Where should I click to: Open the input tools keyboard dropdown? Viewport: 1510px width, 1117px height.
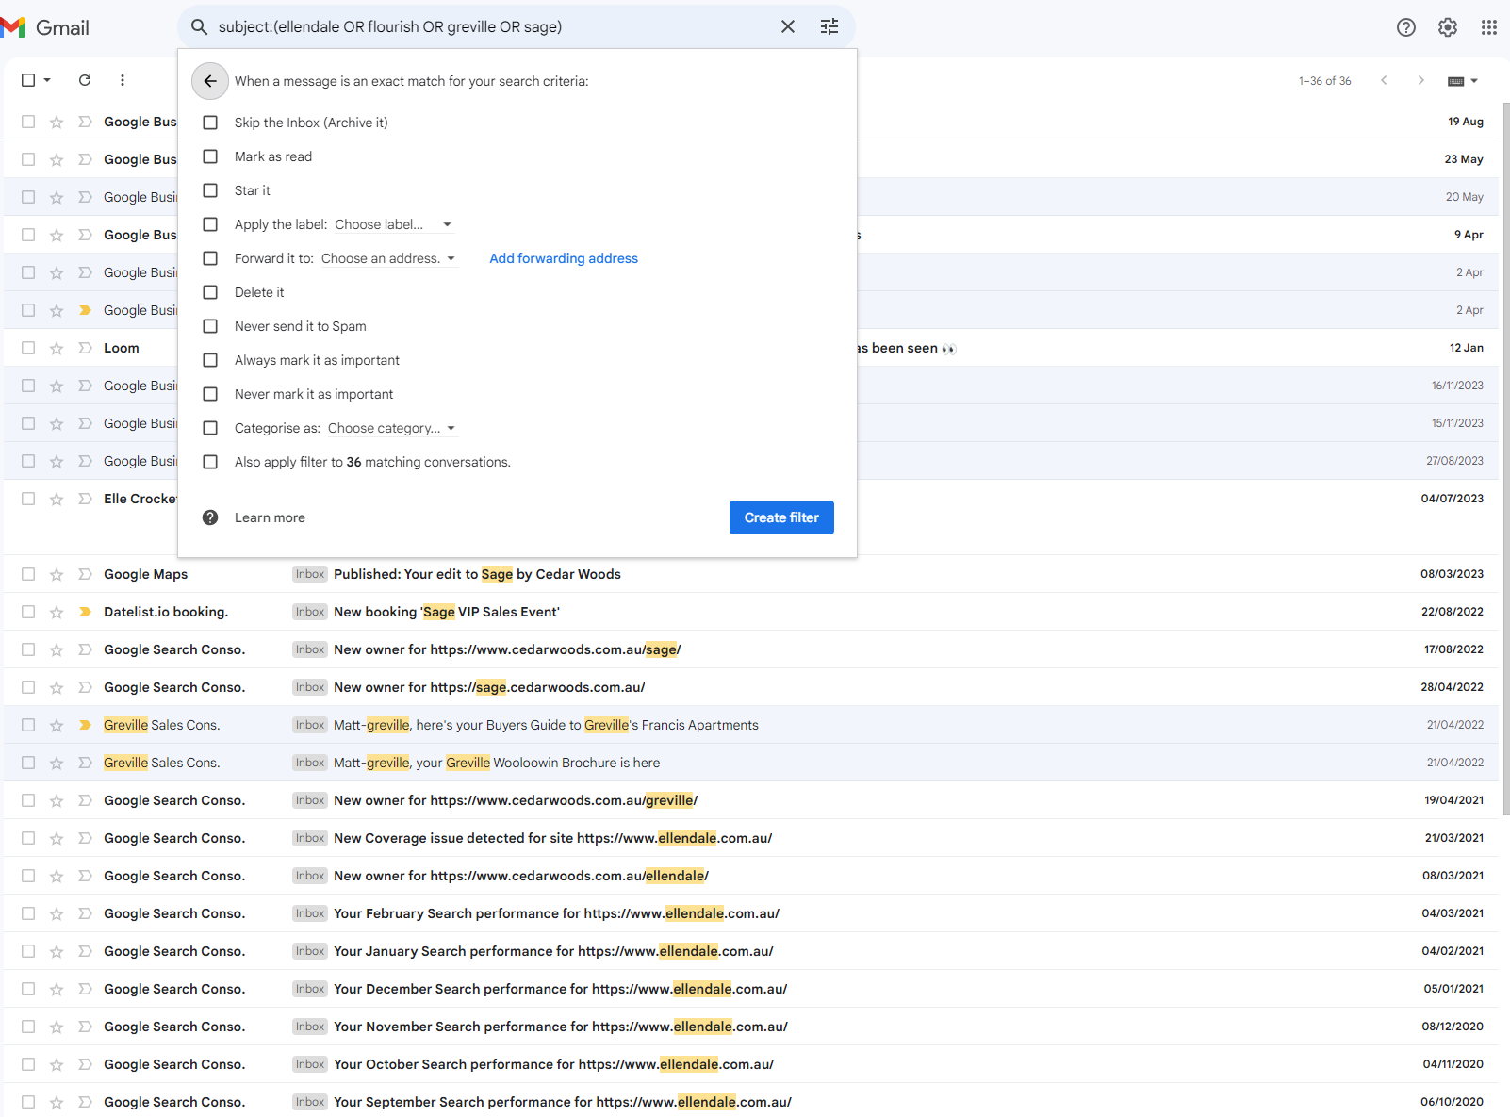point(1463,81)
